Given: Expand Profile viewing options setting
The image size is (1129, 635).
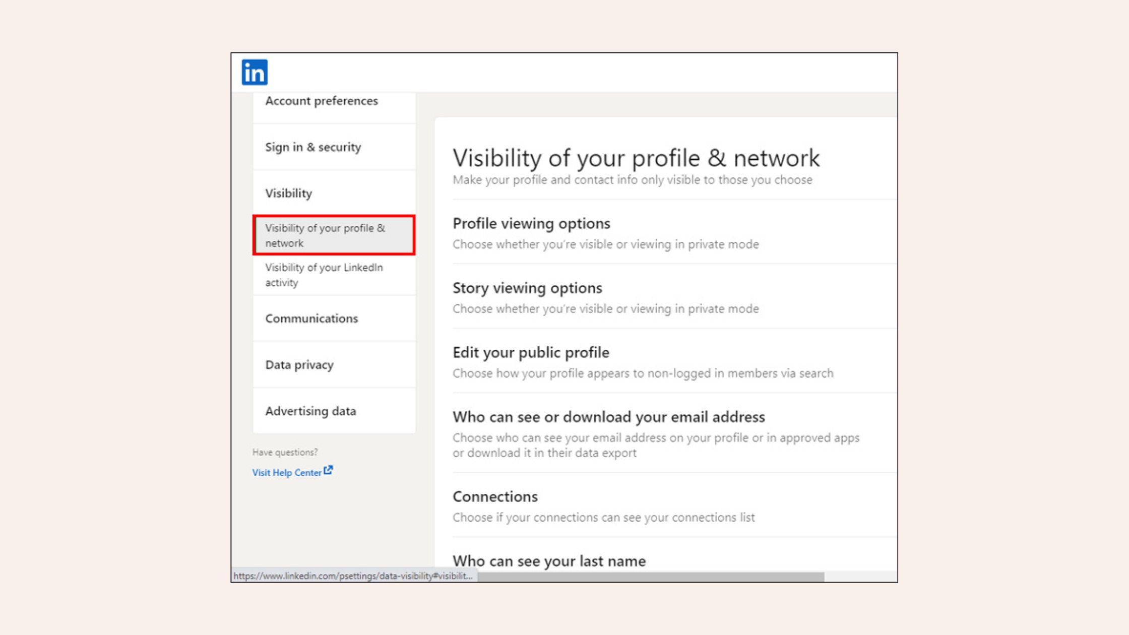Looking at the screenshot, I should coord(531,224).
